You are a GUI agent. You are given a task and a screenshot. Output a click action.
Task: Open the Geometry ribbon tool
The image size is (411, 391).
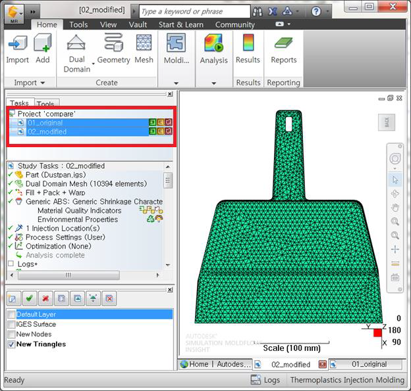click(113, 42)
